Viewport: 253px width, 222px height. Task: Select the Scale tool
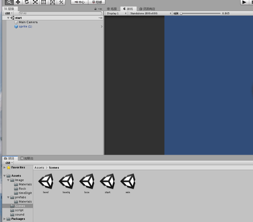[x=35, y=2]
